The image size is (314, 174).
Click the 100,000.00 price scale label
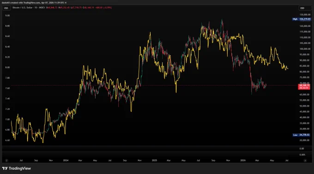click(x=305, y=49)
